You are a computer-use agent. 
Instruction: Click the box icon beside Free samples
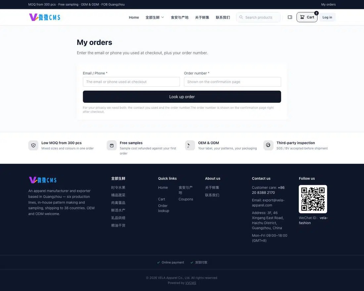[112, 145]
